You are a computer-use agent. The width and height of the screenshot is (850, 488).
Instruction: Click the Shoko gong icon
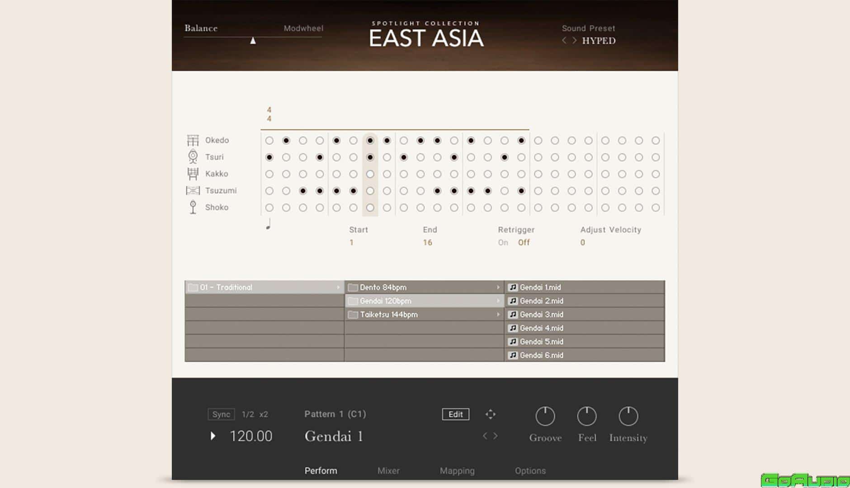193,207
